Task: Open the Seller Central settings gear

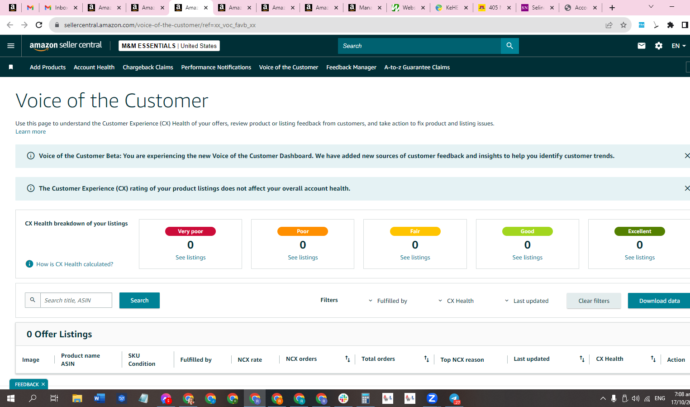Action: coord(659,46)
